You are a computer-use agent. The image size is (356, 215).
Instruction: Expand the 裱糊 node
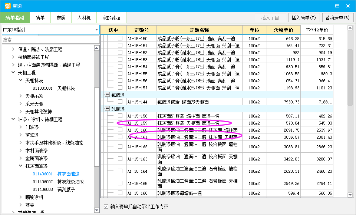pyautogui.click(x=21, y=205)
